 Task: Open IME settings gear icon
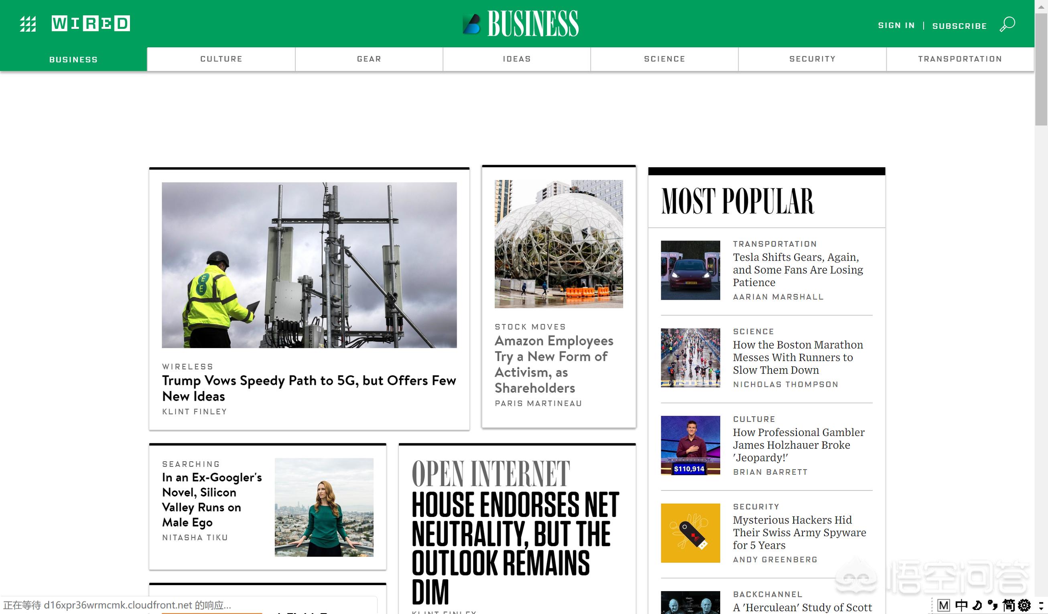[x=1024, y=605]
